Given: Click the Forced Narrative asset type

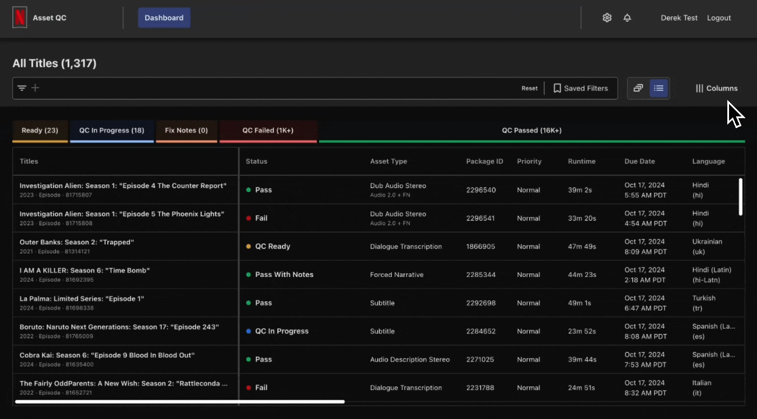Looking at the screenshot, I should [397, 275].
